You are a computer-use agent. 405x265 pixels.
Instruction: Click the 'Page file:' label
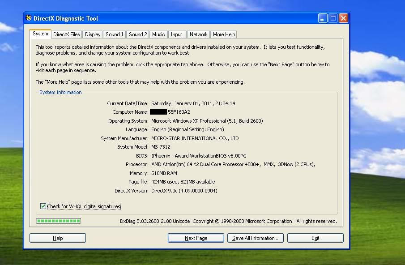(x=138, y=182)
